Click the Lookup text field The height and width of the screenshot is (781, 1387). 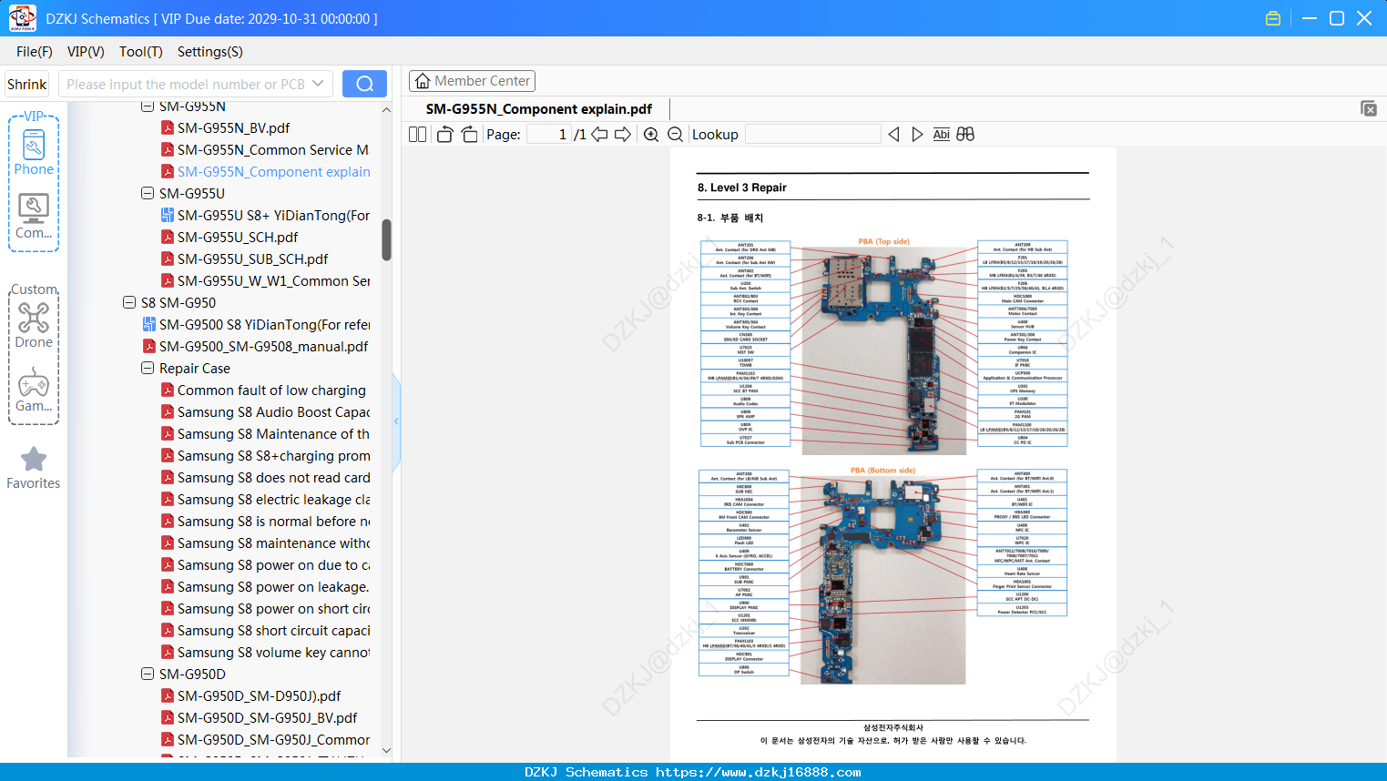point(813,135)
